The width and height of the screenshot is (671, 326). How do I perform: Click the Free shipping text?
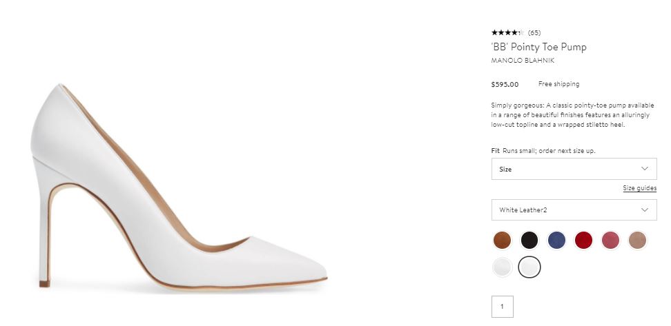pos(558,84)
